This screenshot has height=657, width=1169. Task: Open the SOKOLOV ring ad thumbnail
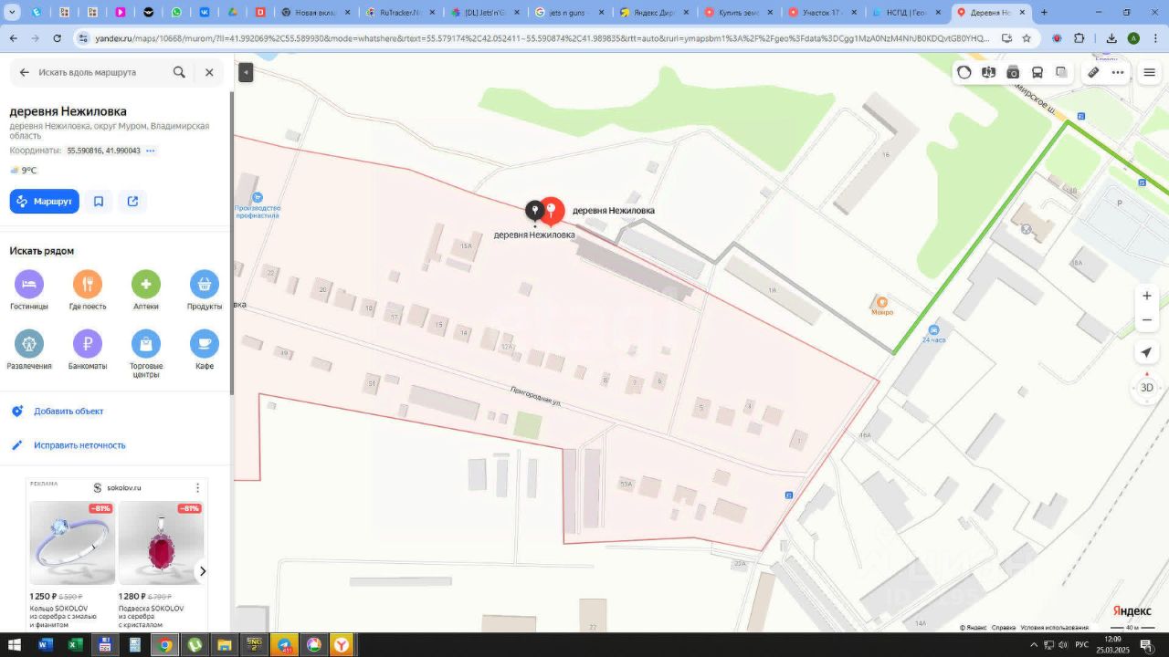pyautogui.click(x=72, y=543)
